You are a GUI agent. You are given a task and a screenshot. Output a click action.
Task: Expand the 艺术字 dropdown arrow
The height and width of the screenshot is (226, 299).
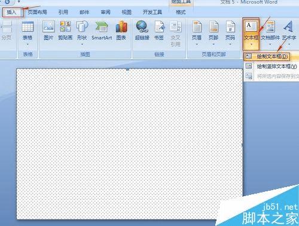[x=289, y=44]
